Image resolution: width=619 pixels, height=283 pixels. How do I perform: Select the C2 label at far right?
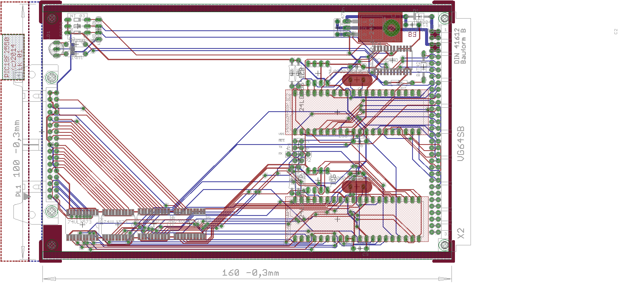(615, 31)
